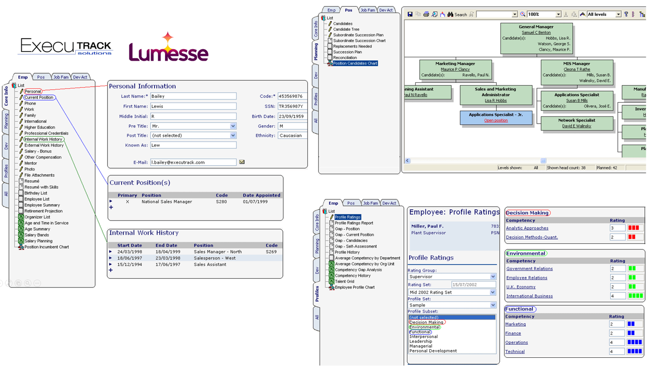Click the help question mark icon
Screen dimensions: 656x366
click(x=626, y=14)
